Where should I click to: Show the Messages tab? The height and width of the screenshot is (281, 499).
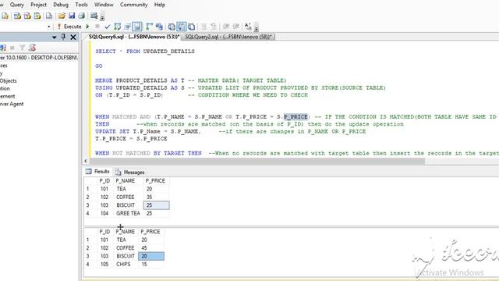coord(130,172)
